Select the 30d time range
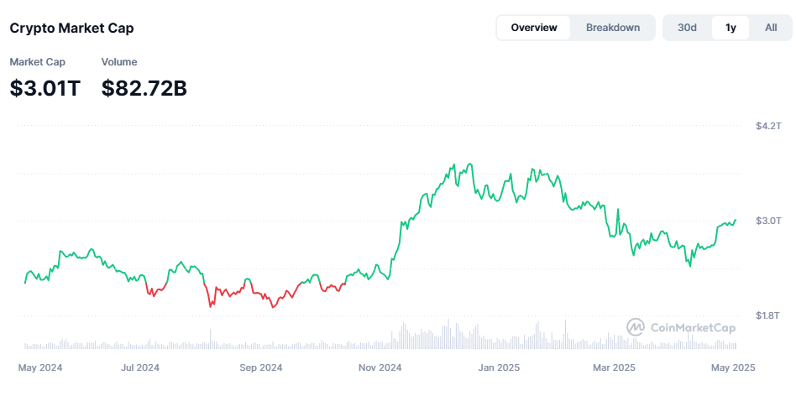The height and width of the screenshot is (396, 796). pos(688,28)
